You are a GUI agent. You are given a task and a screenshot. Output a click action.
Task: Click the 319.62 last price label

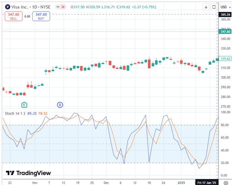pos(225,59)
